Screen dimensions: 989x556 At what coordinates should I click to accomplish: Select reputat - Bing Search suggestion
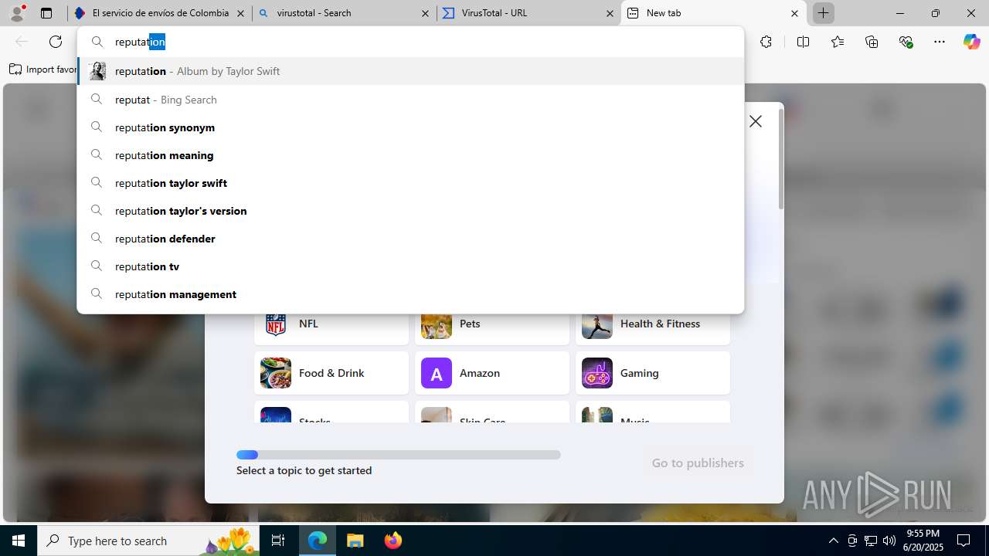click(x=410, y=100)
